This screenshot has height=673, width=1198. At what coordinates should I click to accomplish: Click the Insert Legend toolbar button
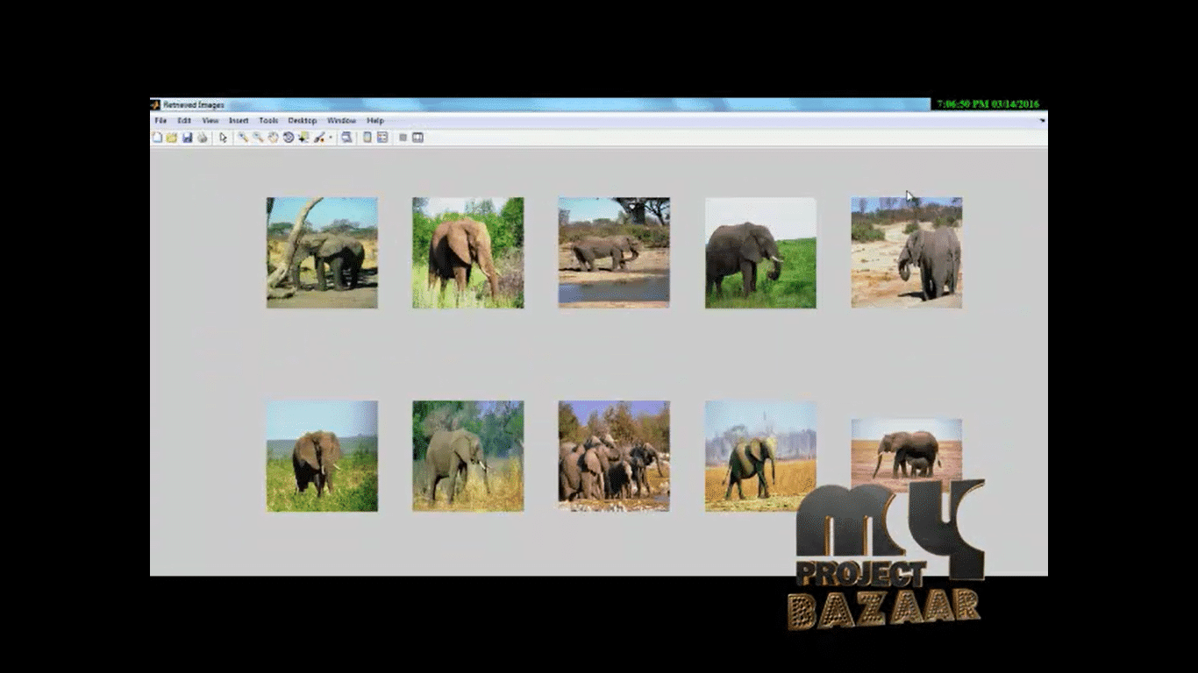pyautogui.click(x=382, y=138)
